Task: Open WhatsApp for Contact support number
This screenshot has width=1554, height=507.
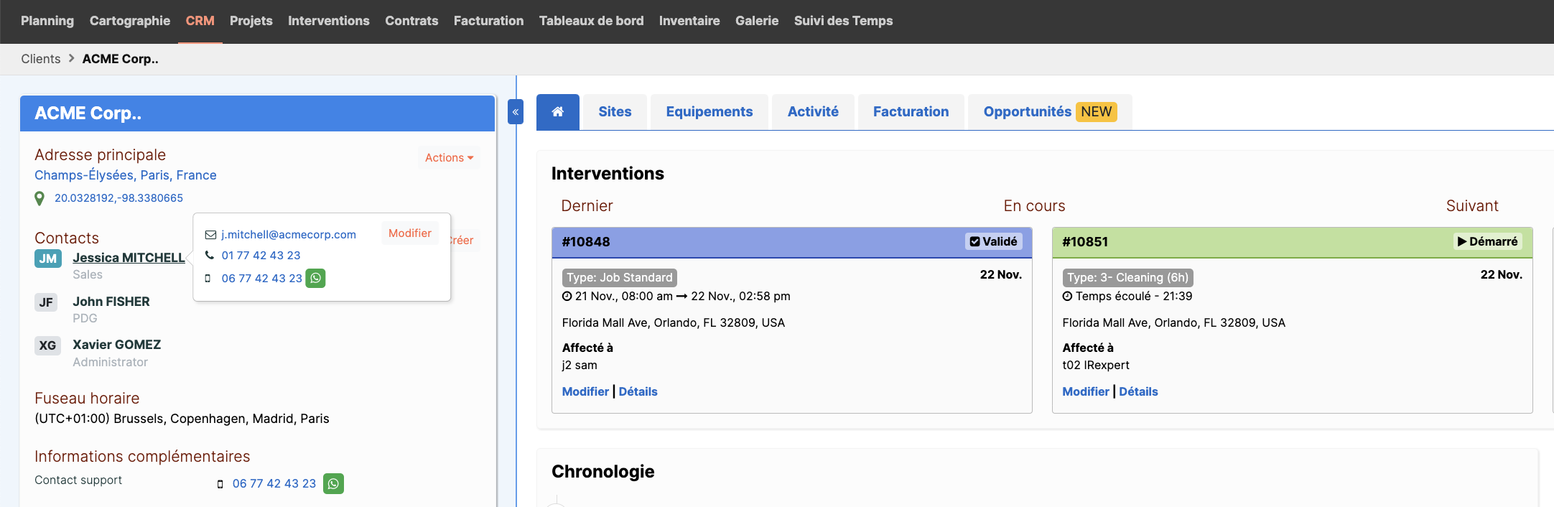Action: (x=333, y=483)
